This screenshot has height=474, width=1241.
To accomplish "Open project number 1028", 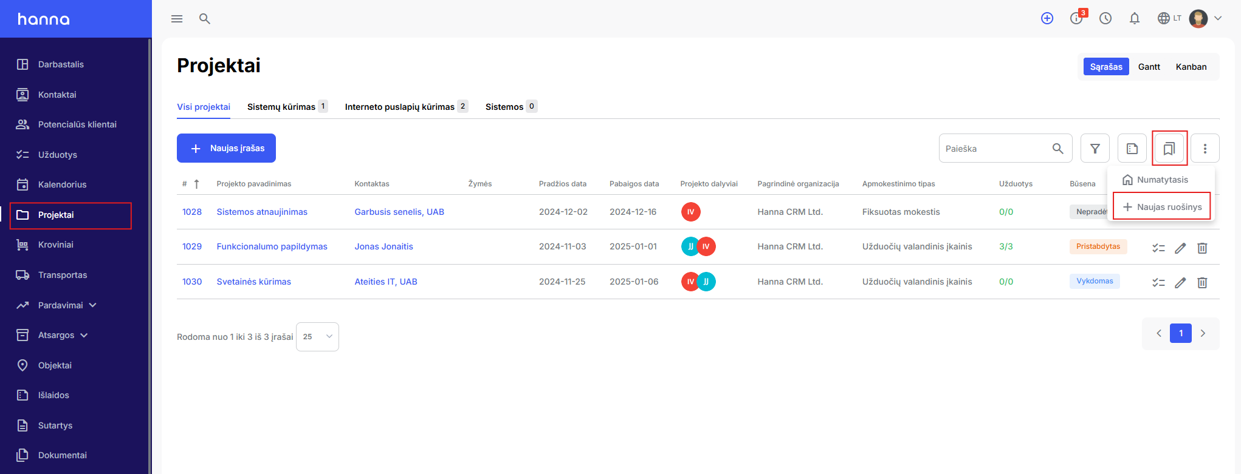I will [192, 212].
